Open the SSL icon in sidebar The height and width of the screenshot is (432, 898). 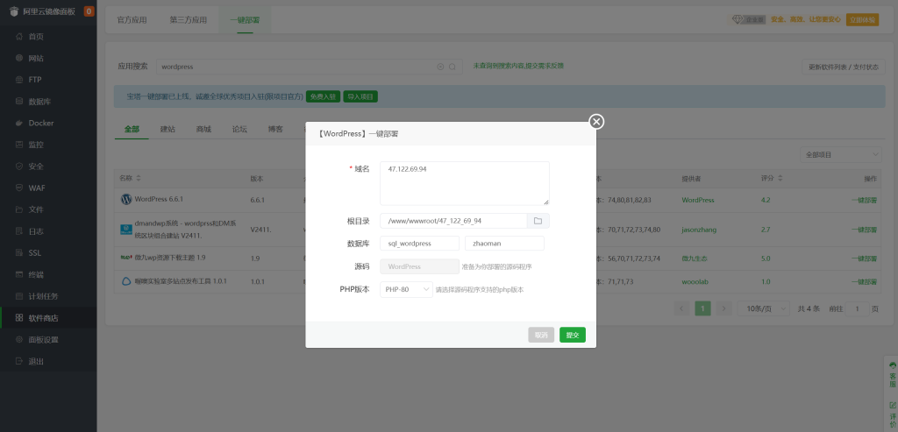tap(19, 253)
